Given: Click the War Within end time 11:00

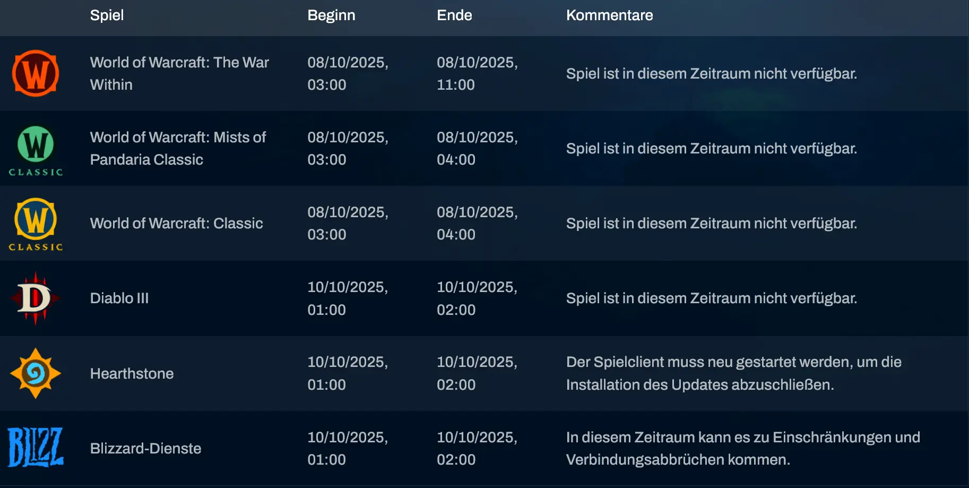Looking at the screenshot, I should [456, 85].
